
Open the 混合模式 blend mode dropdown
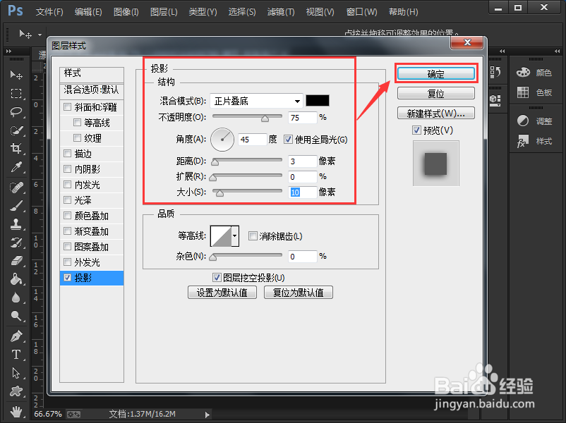coord(256,101)
